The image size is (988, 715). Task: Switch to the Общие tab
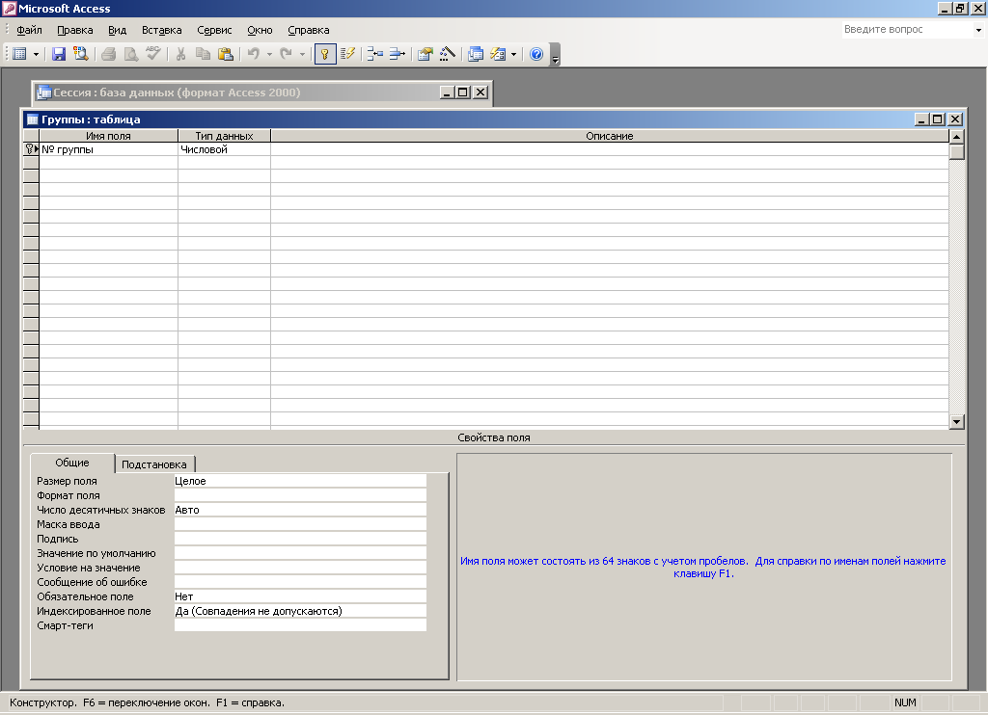click(x=72, y=463)
